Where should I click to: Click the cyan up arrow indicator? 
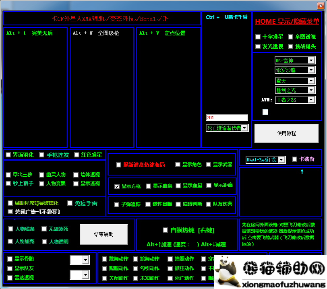pos(302,172)
